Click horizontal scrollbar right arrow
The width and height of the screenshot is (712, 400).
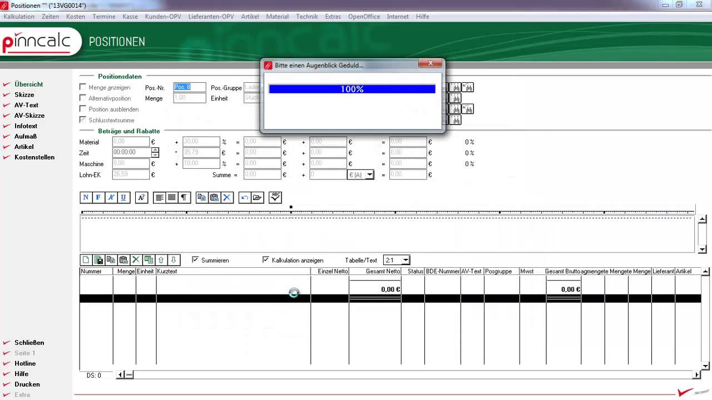click(x=697, y=375)
